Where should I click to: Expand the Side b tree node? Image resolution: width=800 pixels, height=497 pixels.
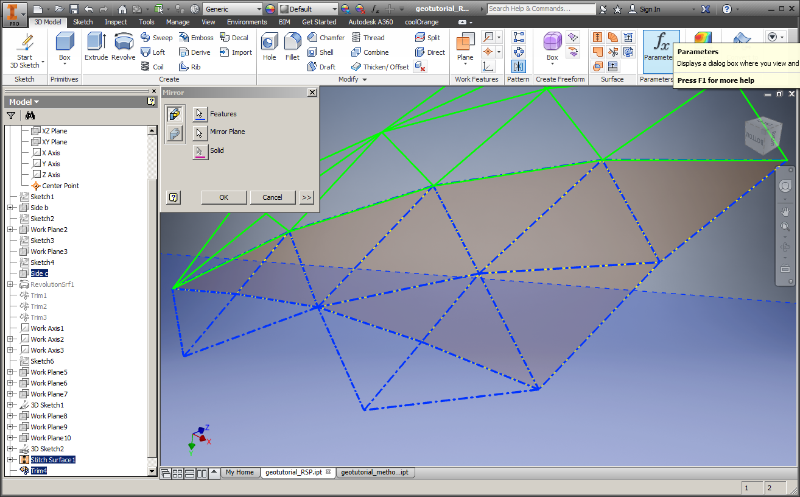tap(10, 208)
